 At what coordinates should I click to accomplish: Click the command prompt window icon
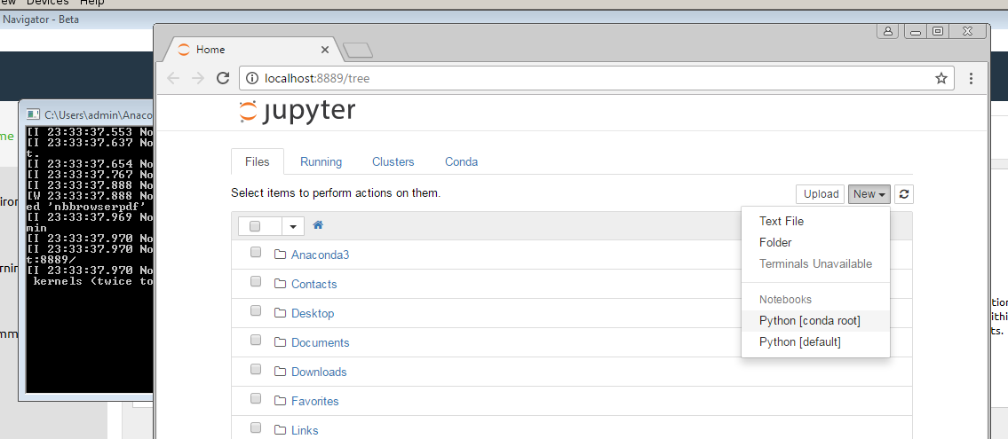pyautogui.click(x=34, y=114)
